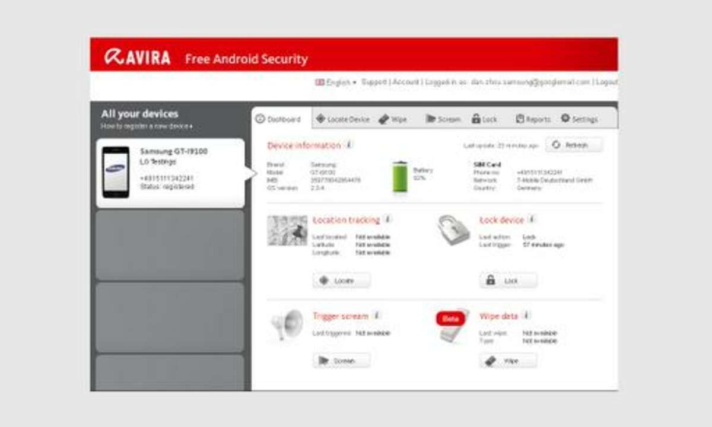Viewport: 712px width, 427px height.
Task: Click the Location tracking heading
Action: (346, 220)
